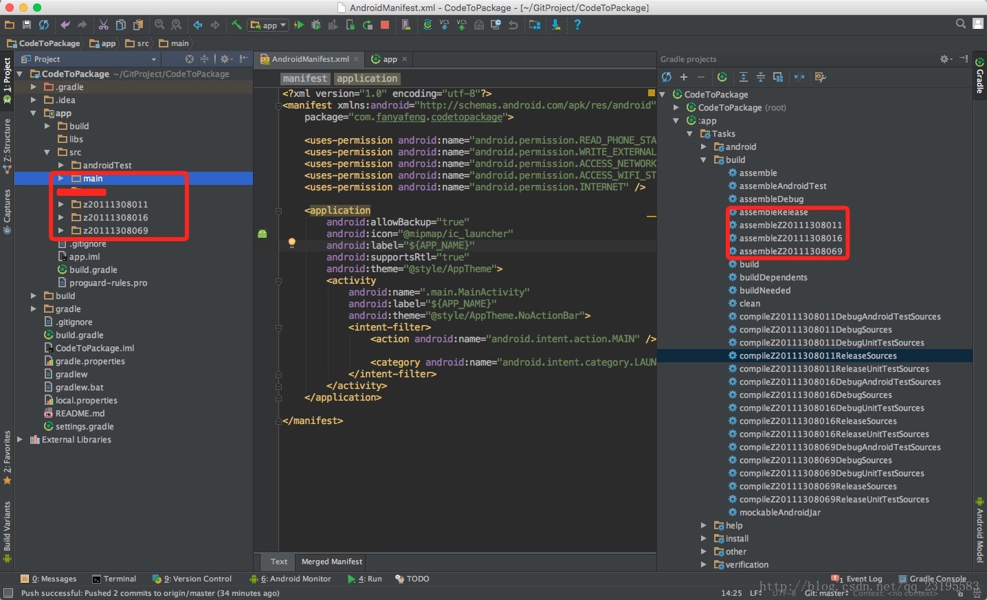Collapse the src folder in project tree
The width and height of the screenshot is (987, 600).
tap(47, 153)
